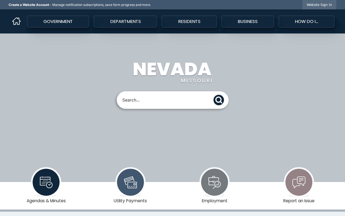Open Report an Issue chat icon
This screenshot has height=216, width=345.
pos(299,182)
